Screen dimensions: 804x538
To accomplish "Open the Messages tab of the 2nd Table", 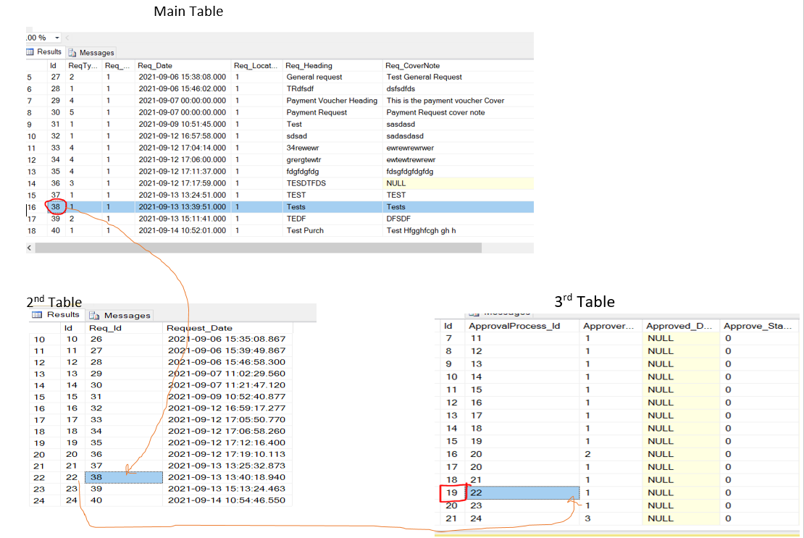I will pyautogui.click(x=120, y=315).
